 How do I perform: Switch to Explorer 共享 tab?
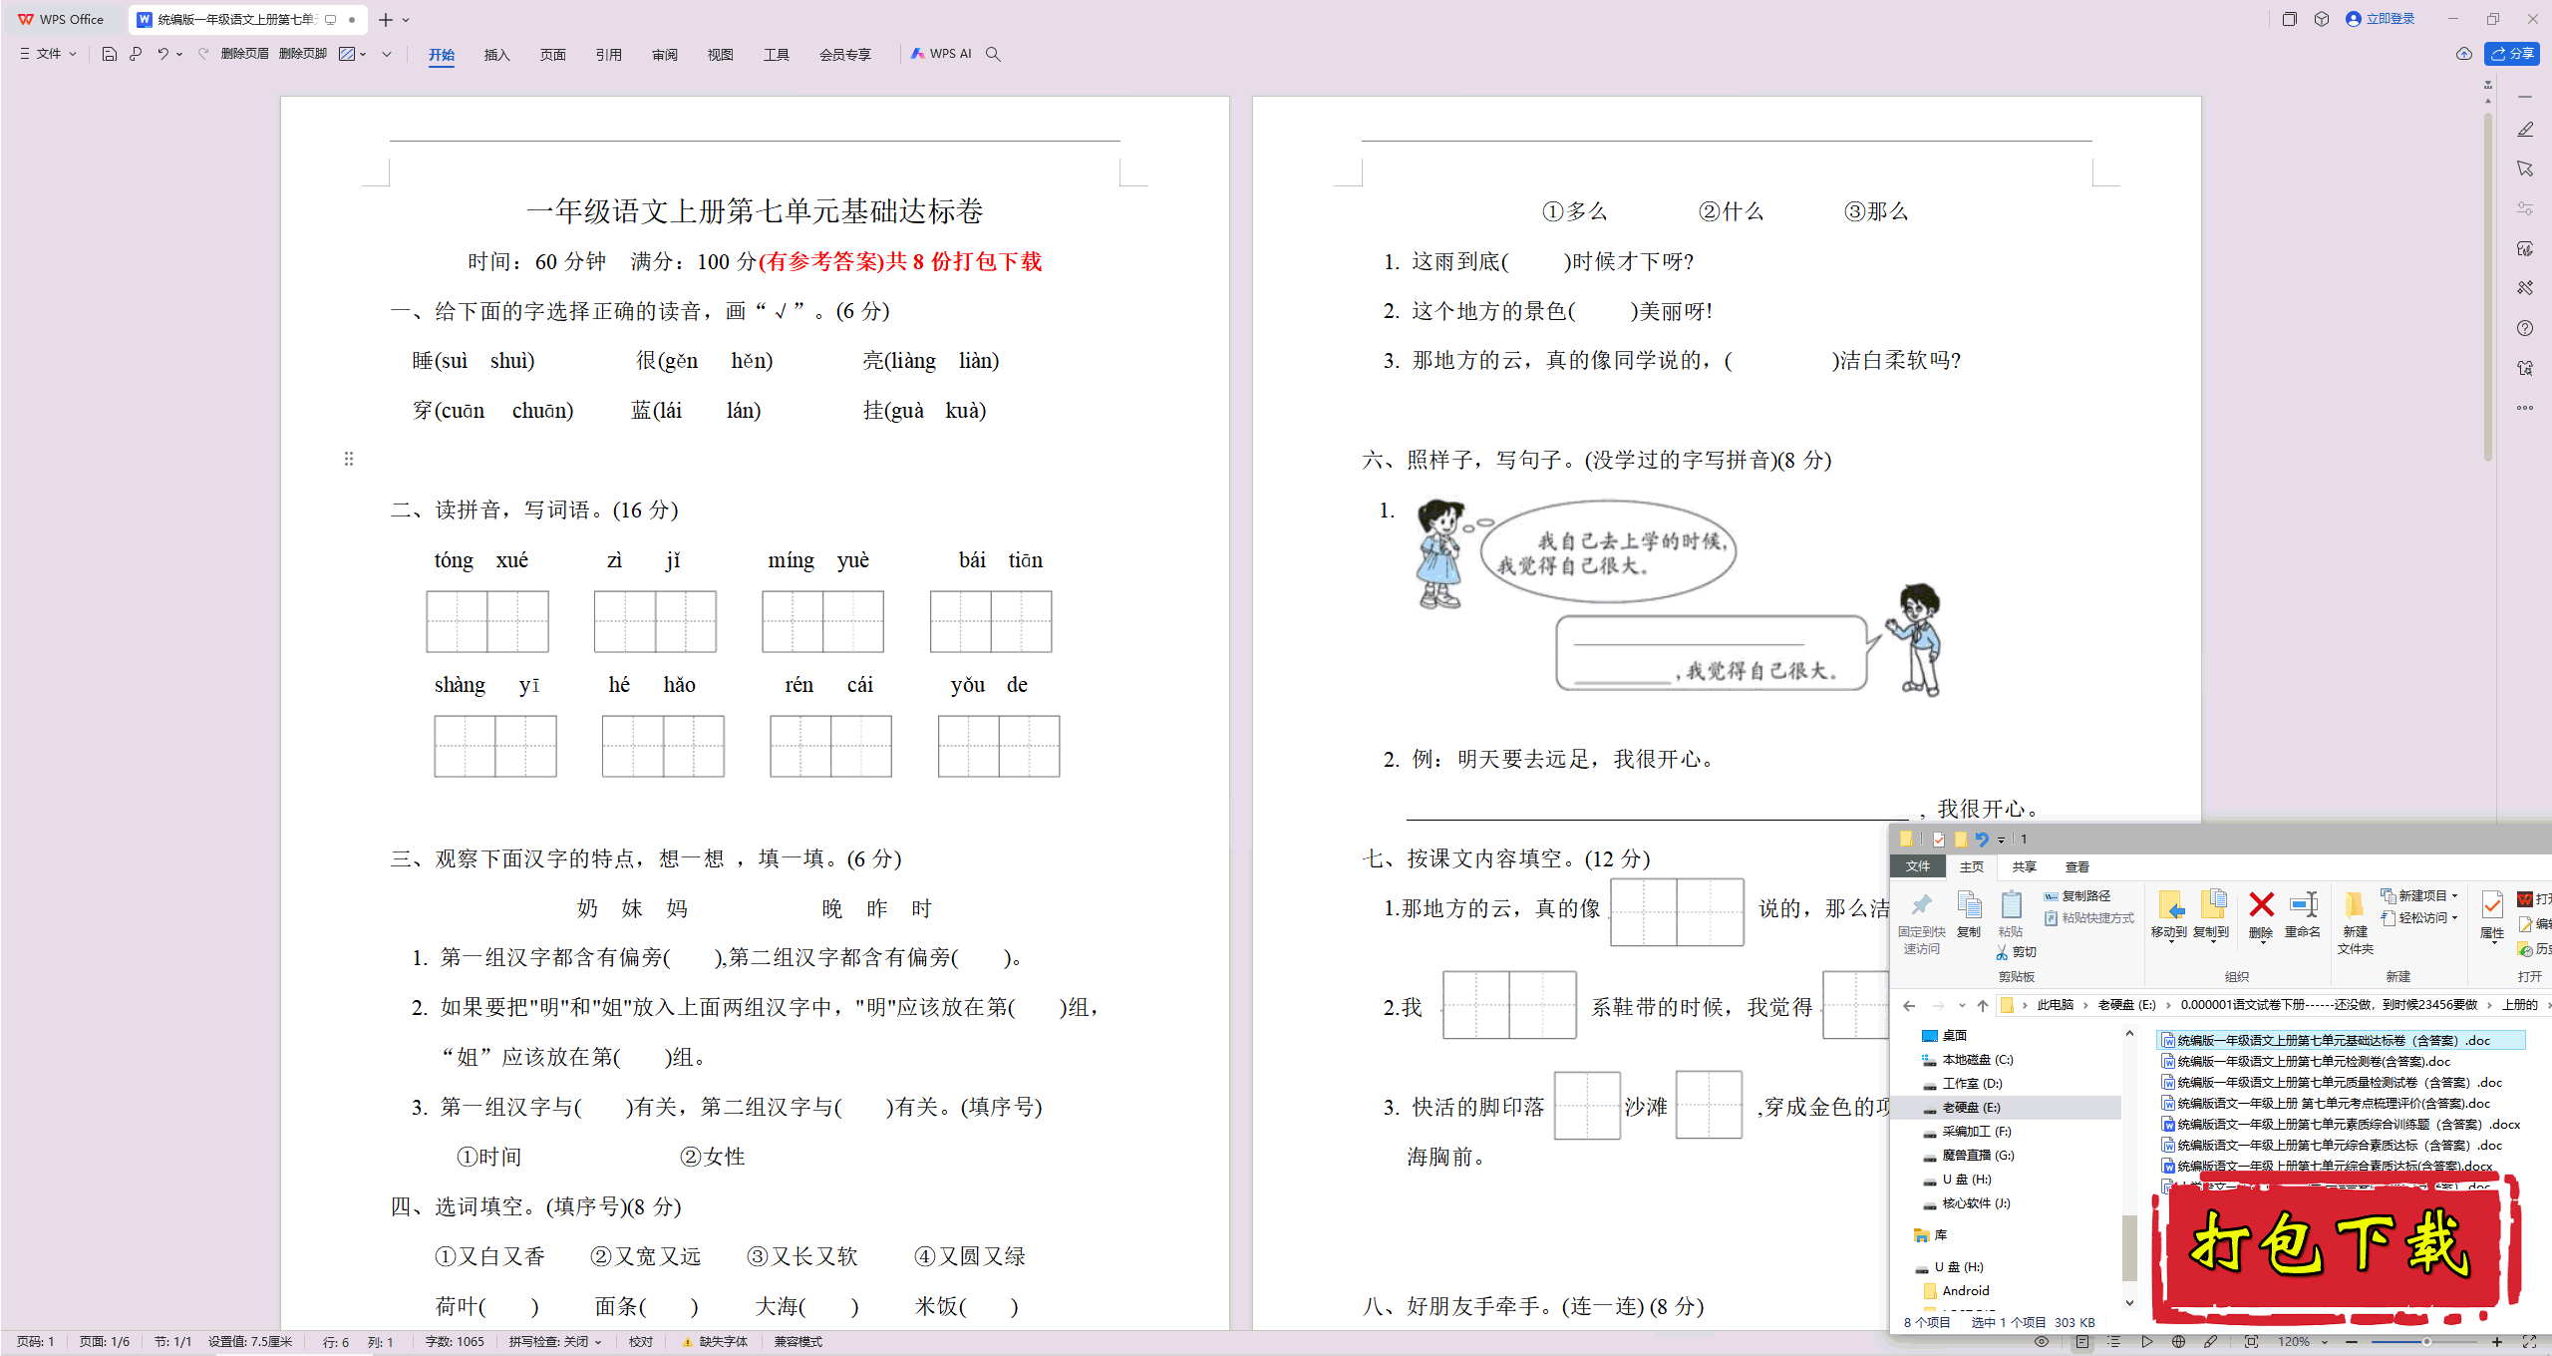tap(2024, 866)
